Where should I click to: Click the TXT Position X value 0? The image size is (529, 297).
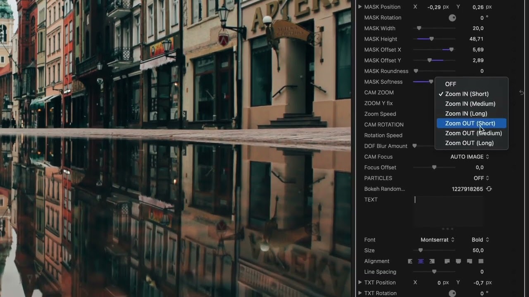tap(439, 283)
